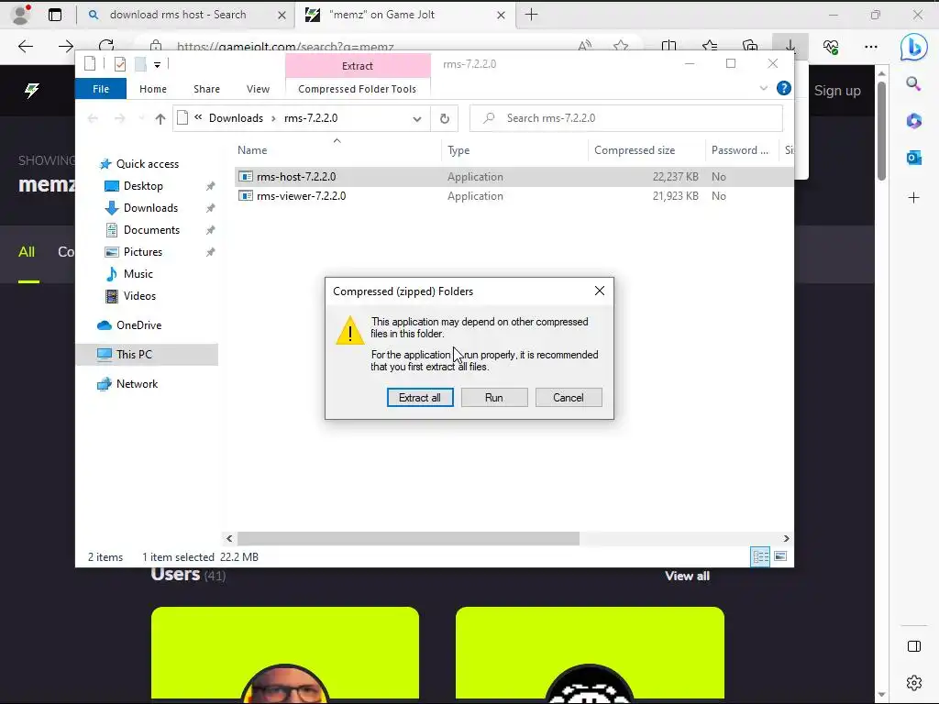
Task: Open Explorer help icon
Action: click(x=783, y=88)
